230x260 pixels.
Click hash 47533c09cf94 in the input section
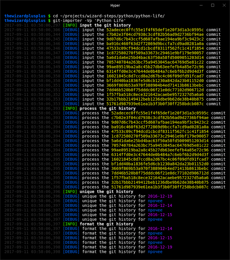[x=155, y=49]
